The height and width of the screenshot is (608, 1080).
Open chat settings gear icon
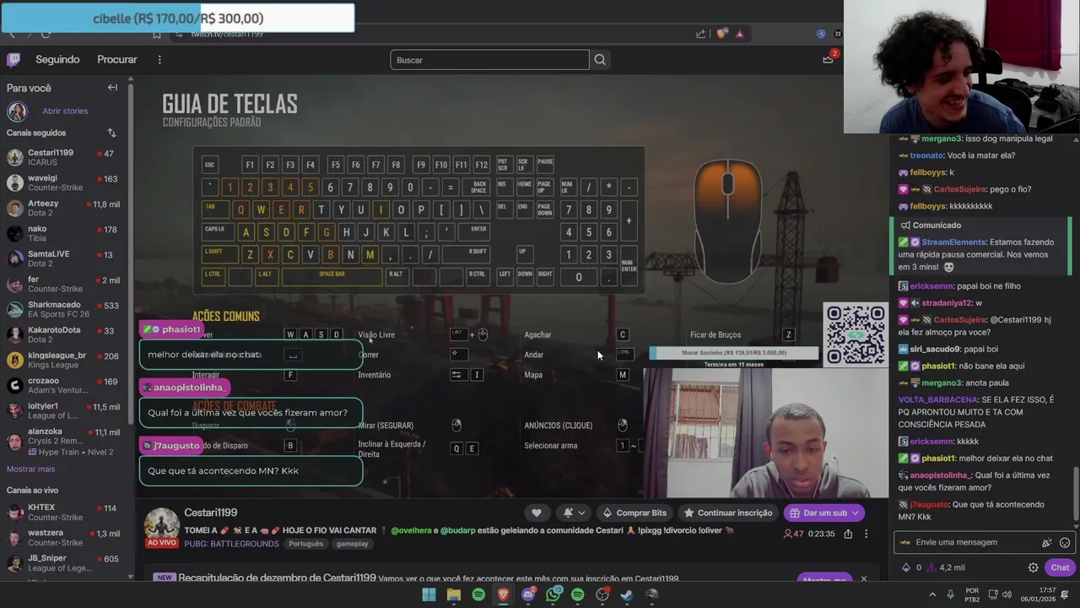click(1033, 567)
